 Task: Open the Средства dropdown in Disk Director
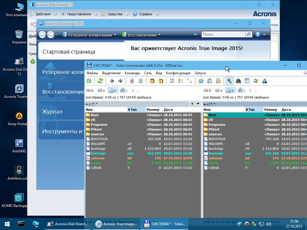127,14
